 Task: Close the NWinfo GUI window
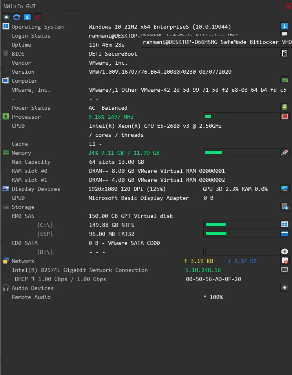(288, 6)
